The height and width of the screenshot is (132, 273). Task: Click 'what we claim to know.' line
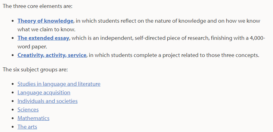(x=46, y=29)
